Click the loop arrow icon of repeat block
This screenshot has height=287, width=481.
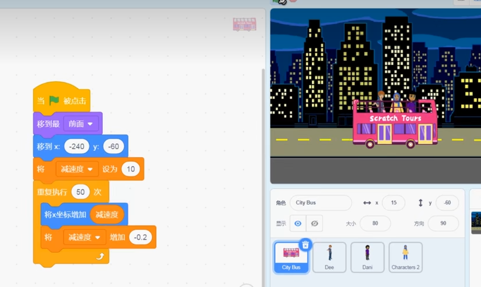[x=100, y=256]
